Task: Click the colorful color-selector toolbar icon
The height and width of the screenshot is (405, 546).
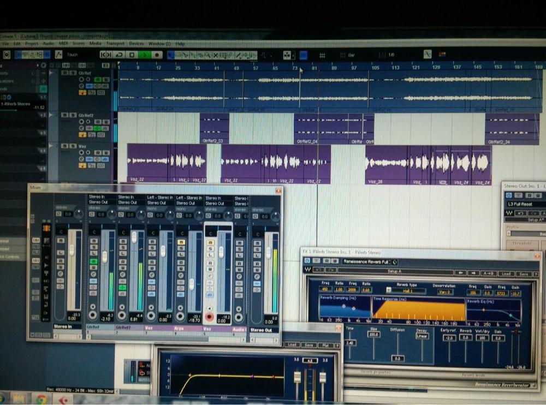Action: click(442, 55)
